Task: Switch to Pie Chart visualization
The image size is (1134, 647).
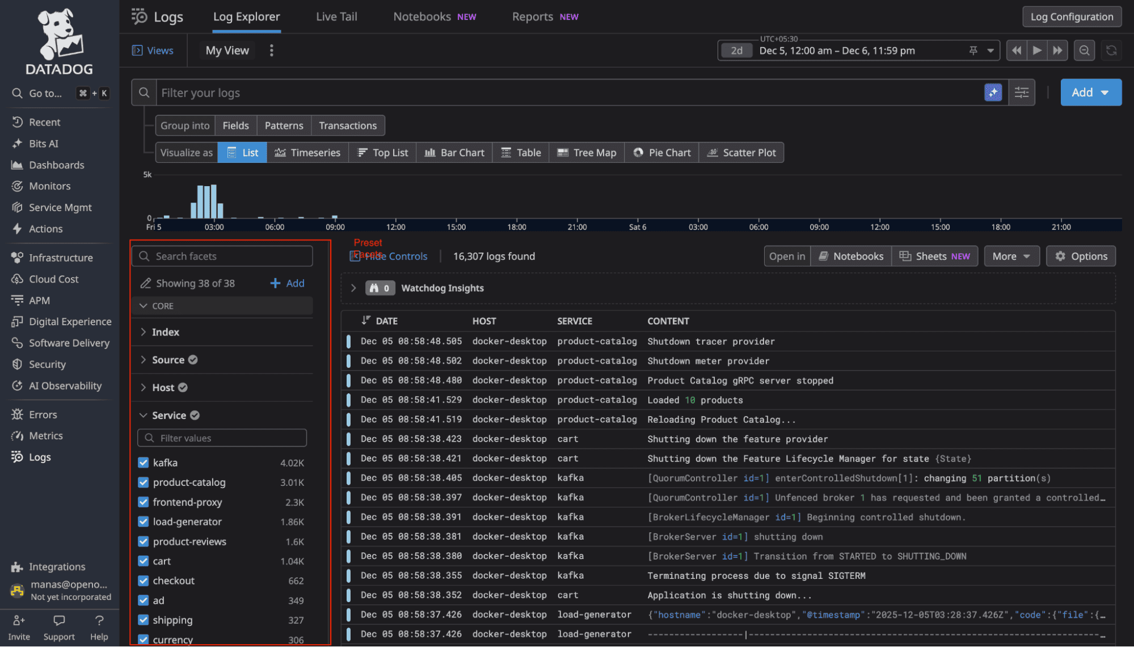Action: point(661,152)
